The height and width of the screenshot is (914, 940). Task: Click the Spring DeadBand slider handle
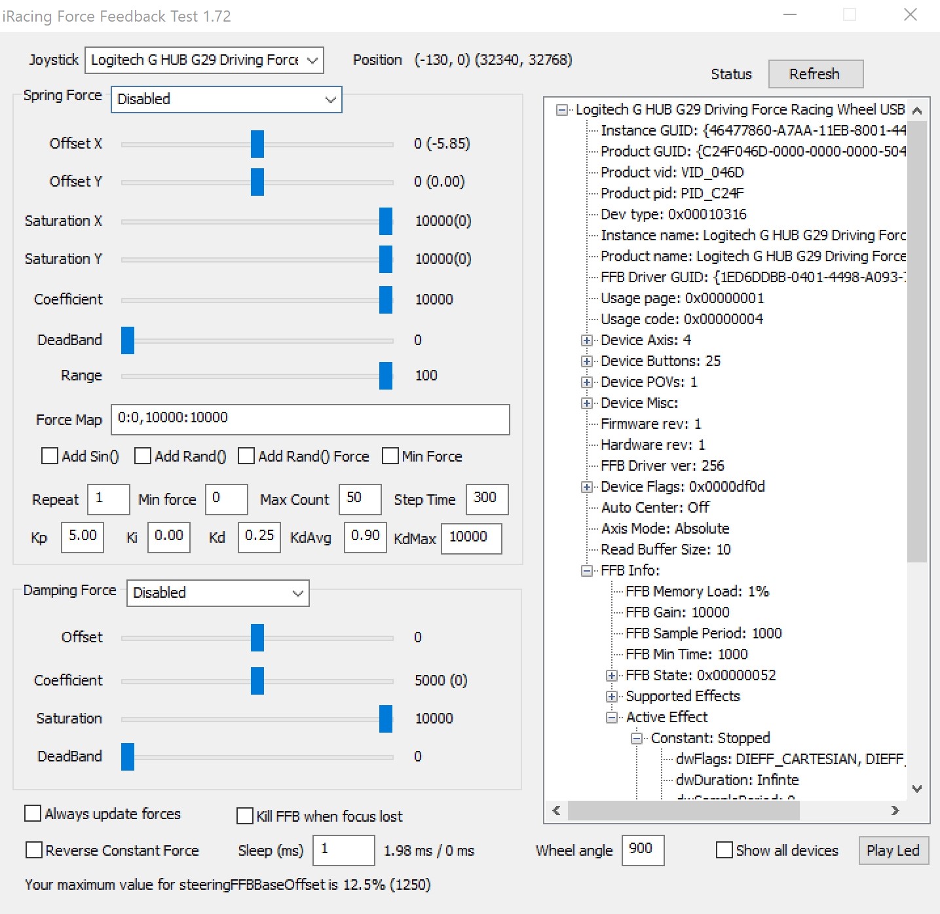[x=128, y=340]
